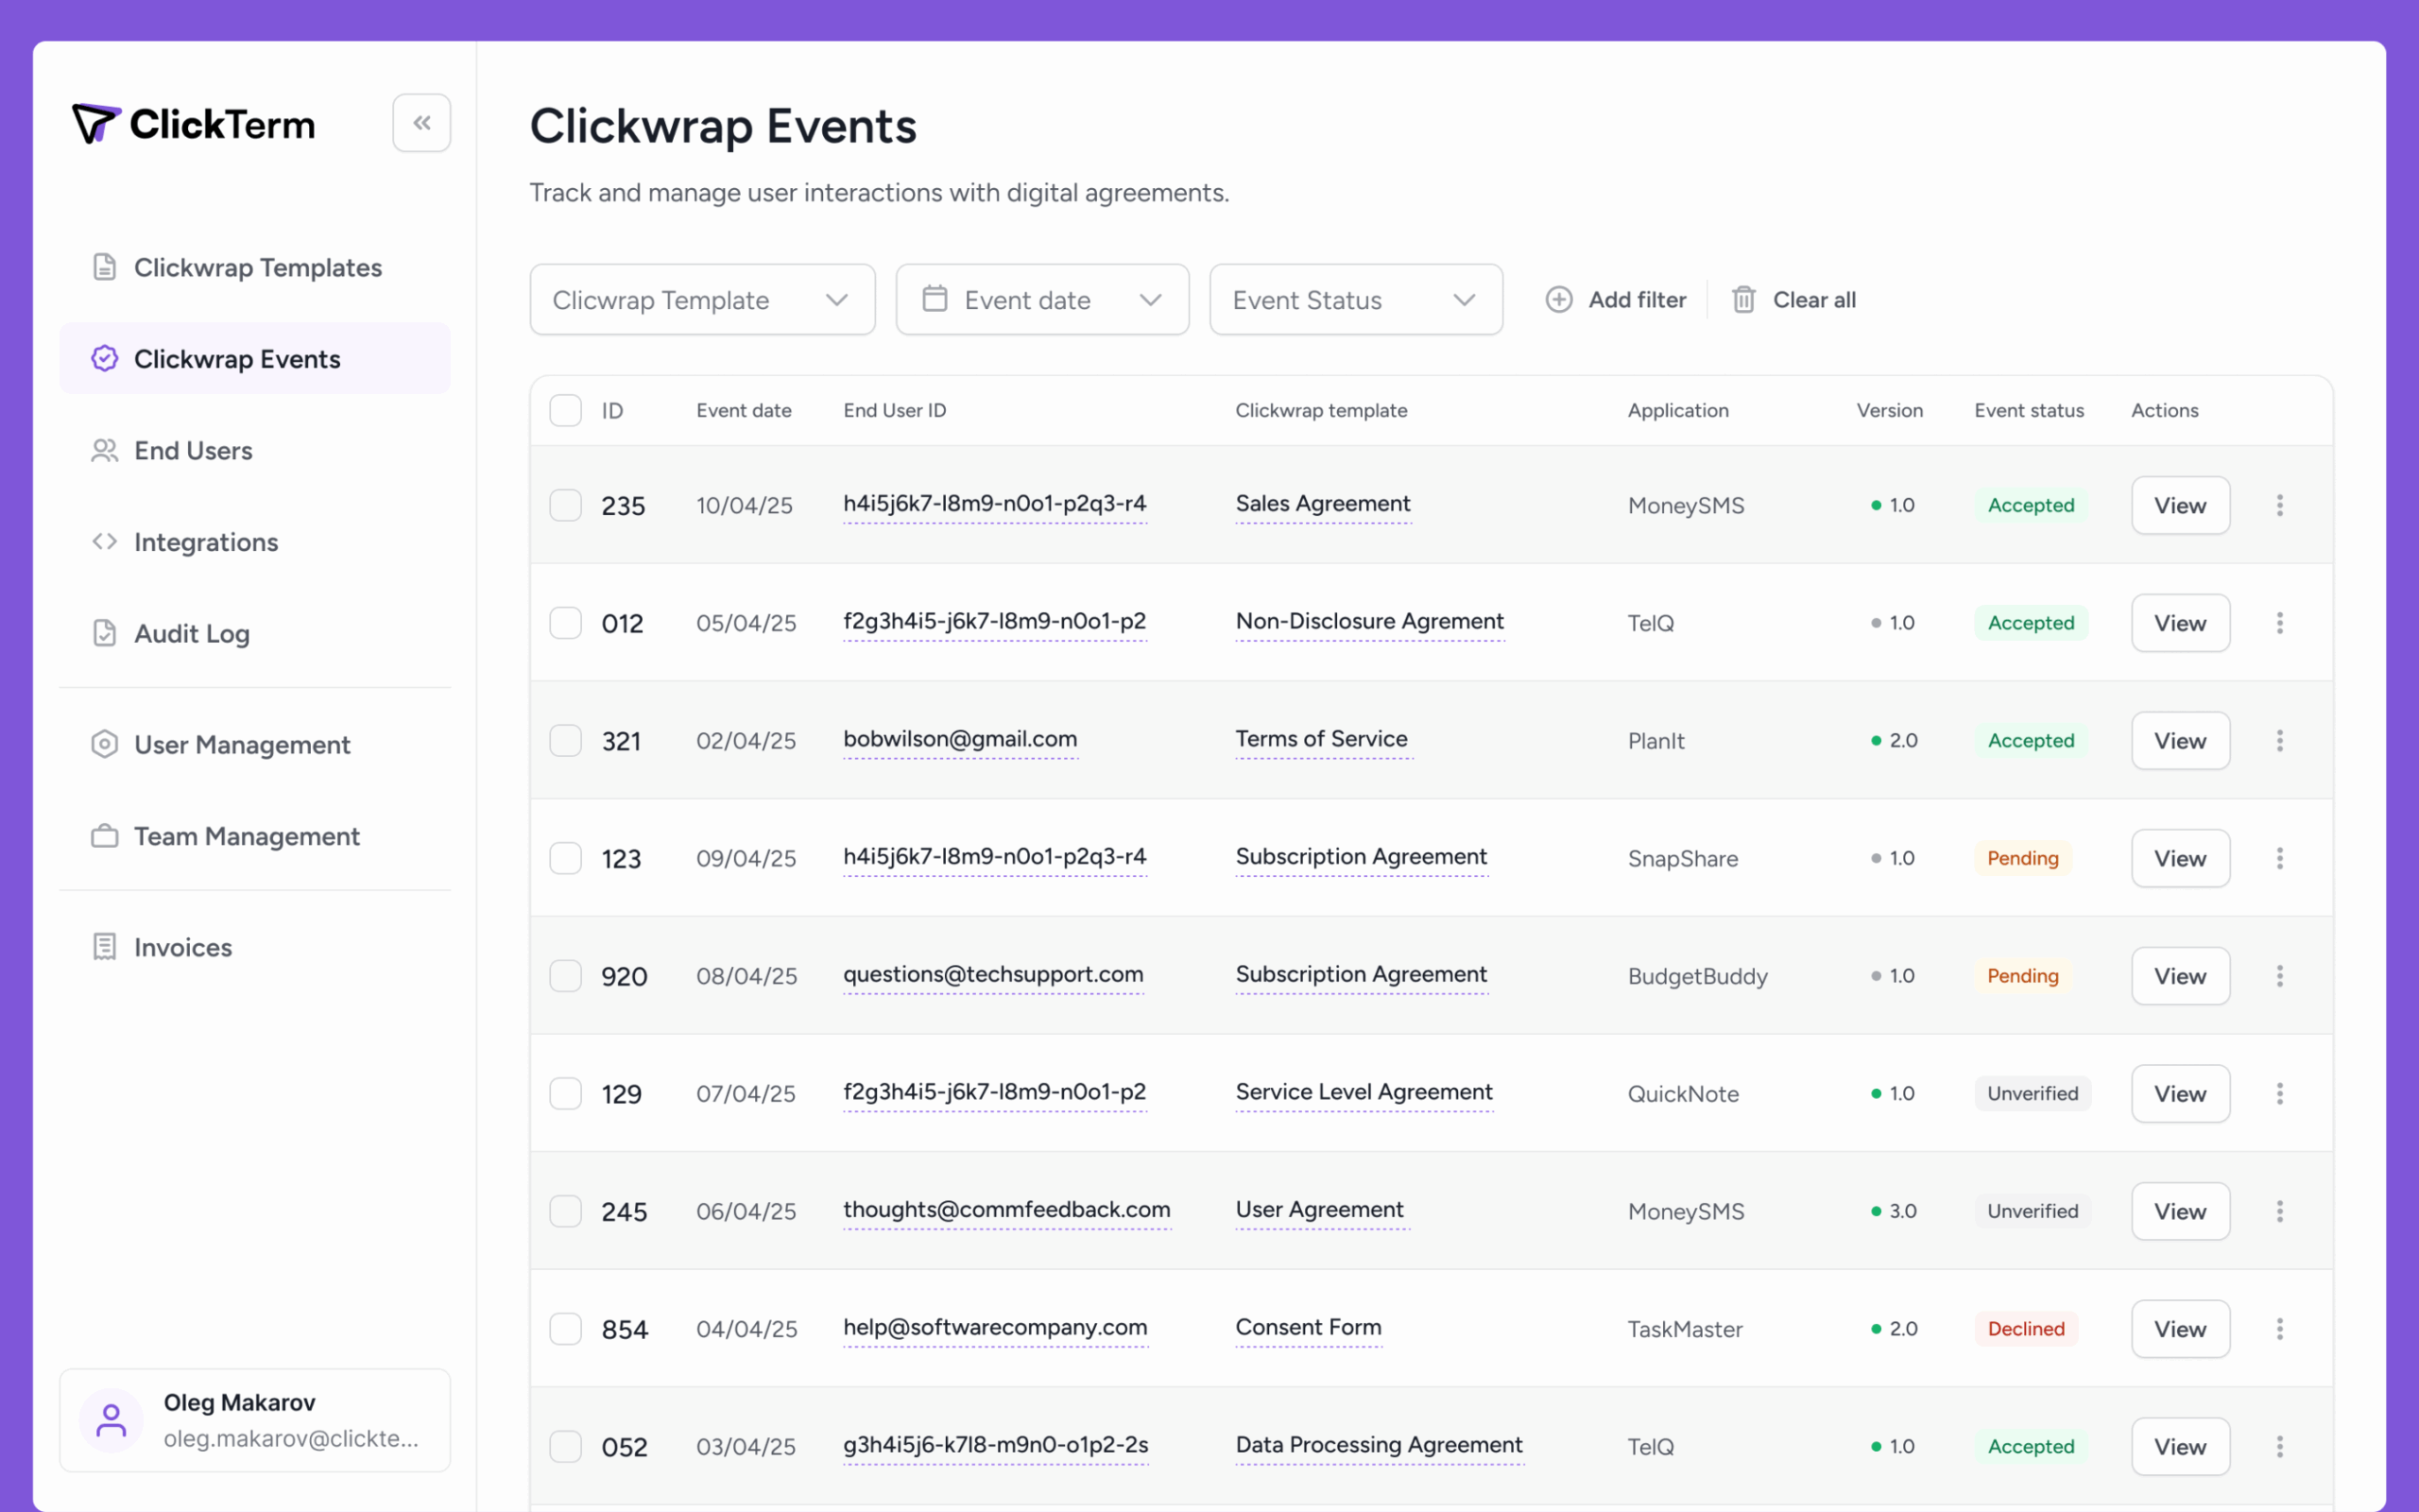2419x1512 pixels.
Task: Click View button for event 123
Action: click(x=2179, y=858)
